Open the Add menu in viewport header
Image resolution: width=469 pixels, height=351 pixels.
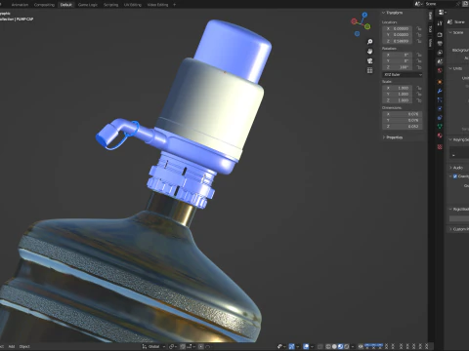(x=12, y=346)
